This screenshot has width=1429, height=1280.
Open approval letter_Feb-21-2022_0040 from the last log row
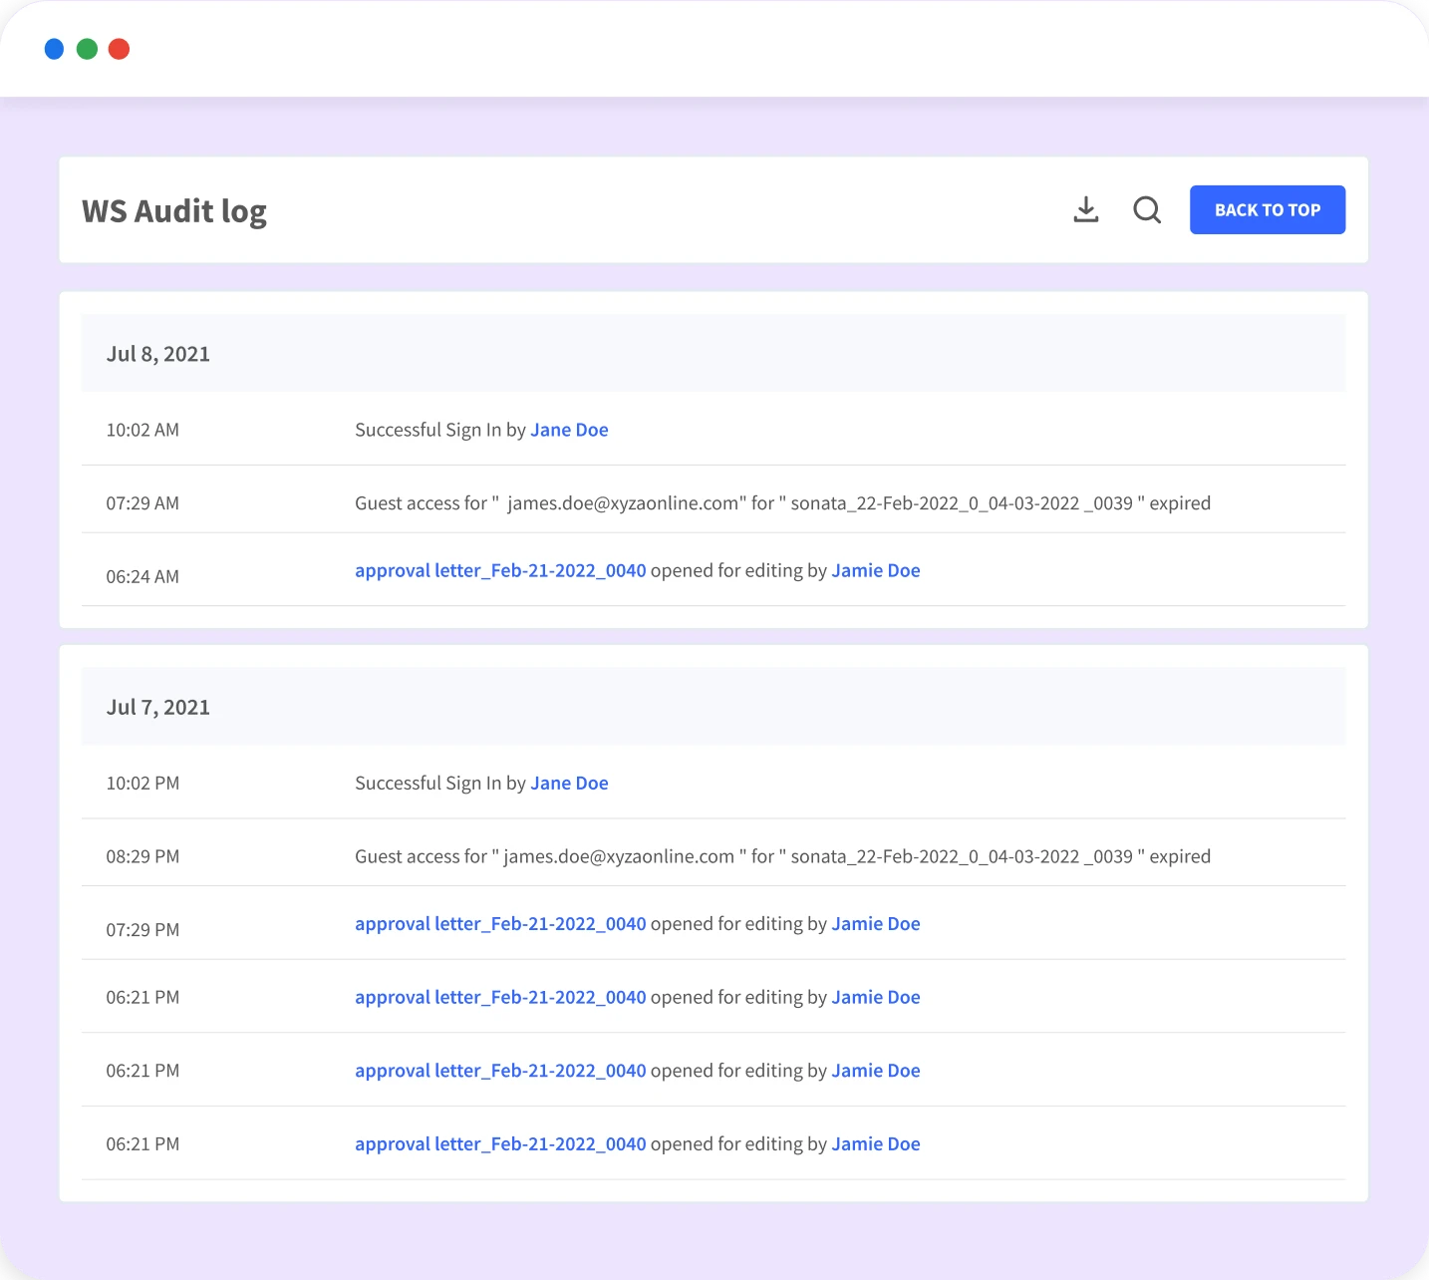(500, 1143)
